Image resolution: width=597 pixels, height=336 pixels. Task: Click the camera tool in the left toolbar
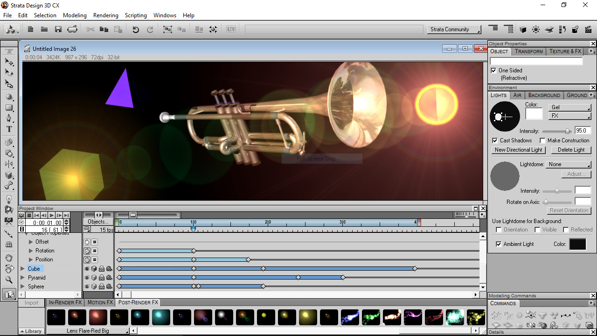(8, 220)
